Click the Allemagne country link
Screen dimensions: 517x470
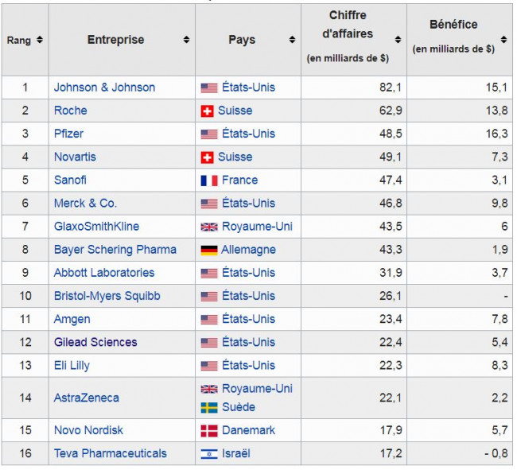tap(248, 250)
